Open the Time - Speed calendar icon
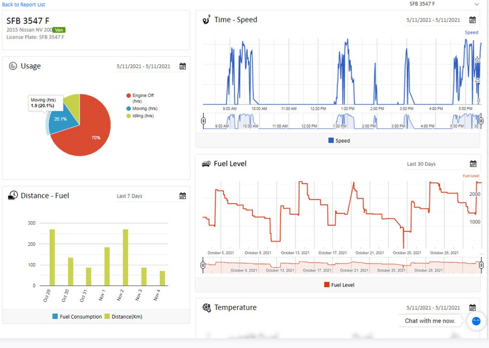 tap(472, 20)
